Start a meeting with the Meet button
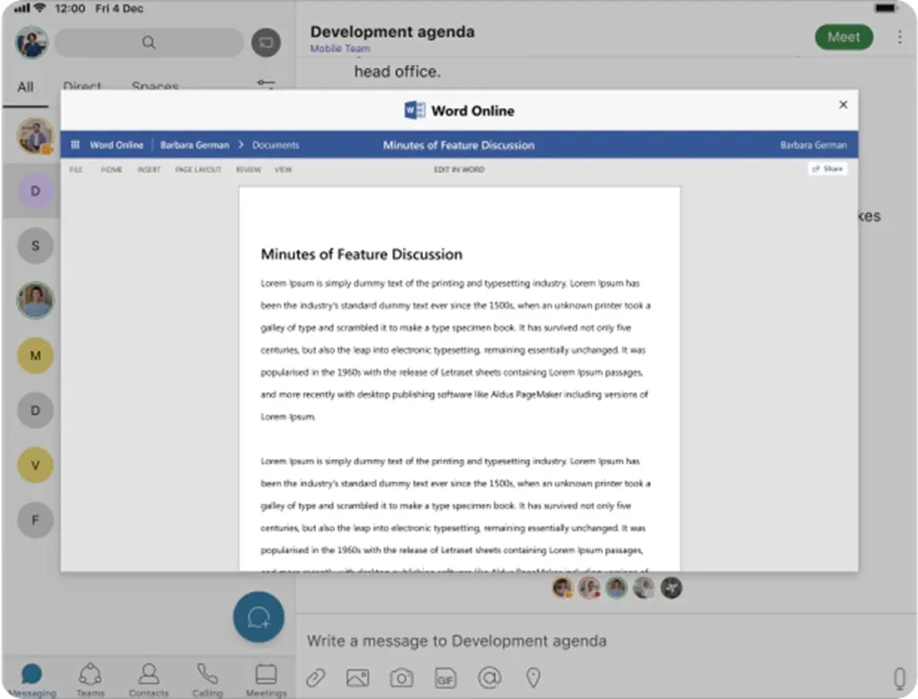The image size is (918, 699). point(843,38)
